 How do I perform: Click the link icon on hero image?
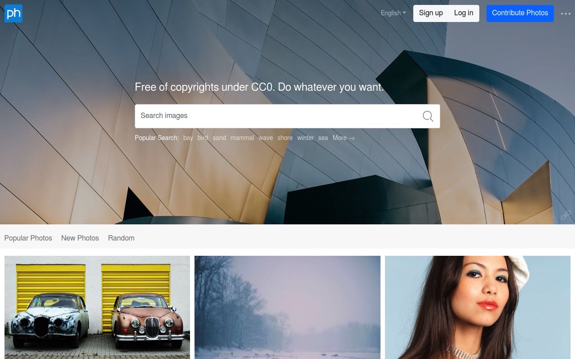point(566,215)
